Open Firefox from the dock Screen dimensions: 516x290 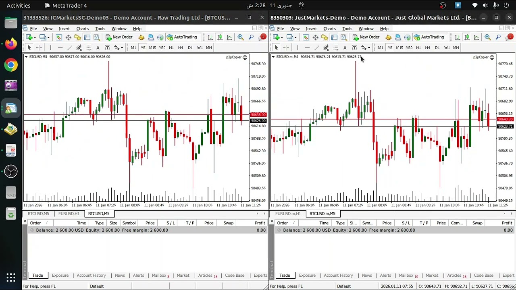point(11,43)
